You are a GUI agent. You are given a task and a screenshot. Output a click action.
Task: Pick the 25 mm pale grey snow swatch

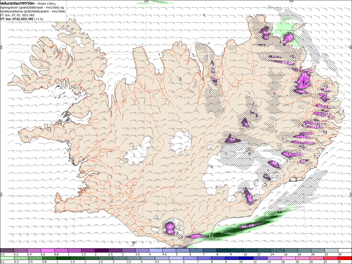click(x=331, y=251)
